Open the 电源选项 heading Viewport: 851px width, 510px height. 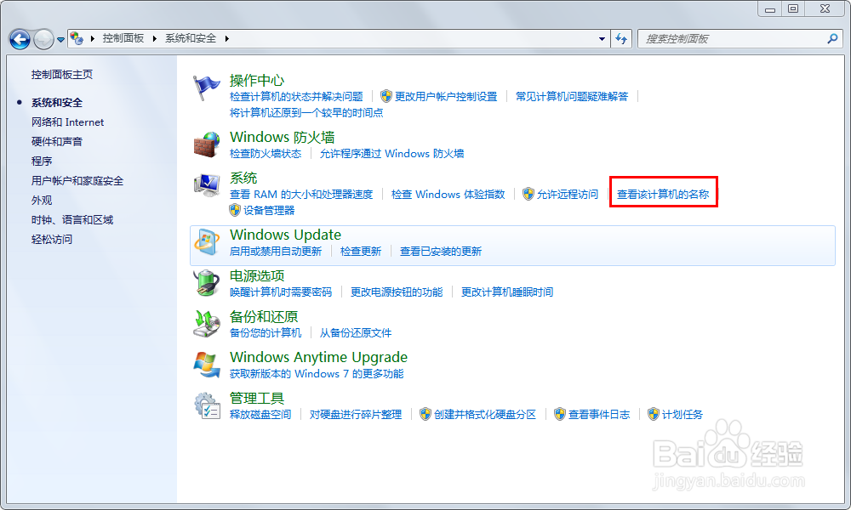tap(257, 276)
